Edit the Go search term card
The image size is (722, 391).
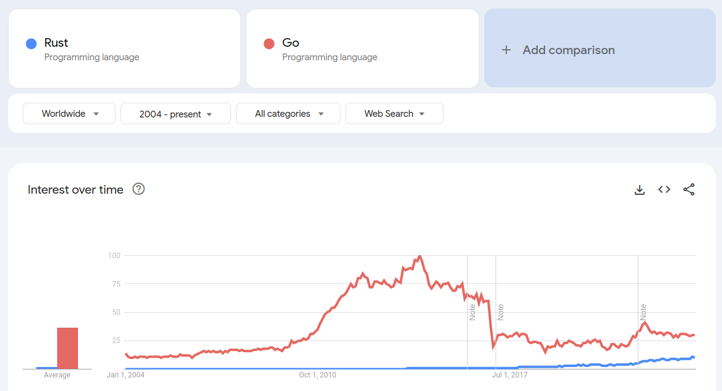pos(362,49)
